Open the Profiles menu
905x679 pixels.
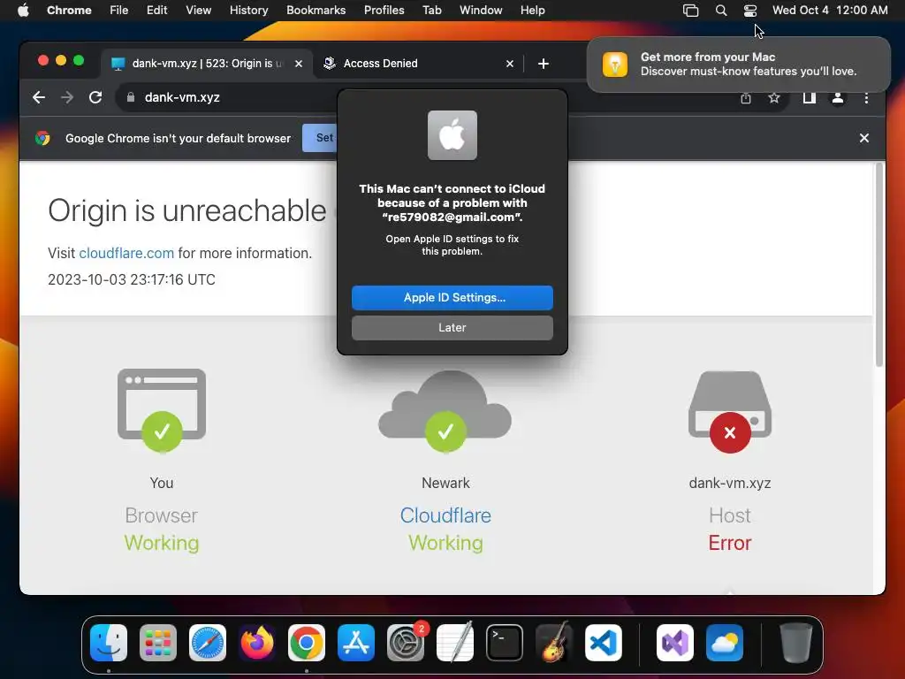tap(384, 10)
